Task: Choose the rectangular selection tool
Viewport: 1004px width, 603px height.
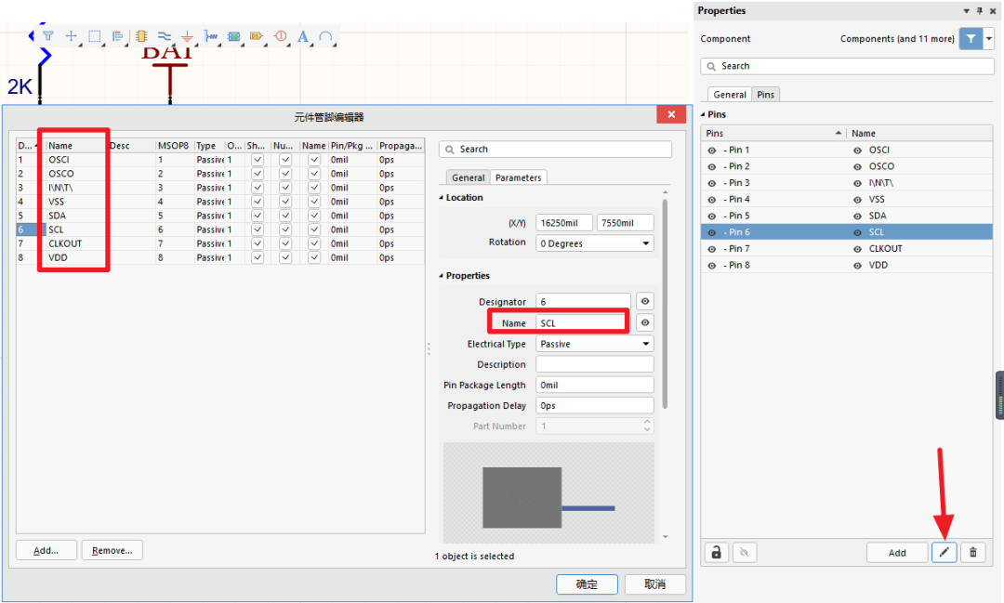Action: pyautogui.click(x=94, y=36)
